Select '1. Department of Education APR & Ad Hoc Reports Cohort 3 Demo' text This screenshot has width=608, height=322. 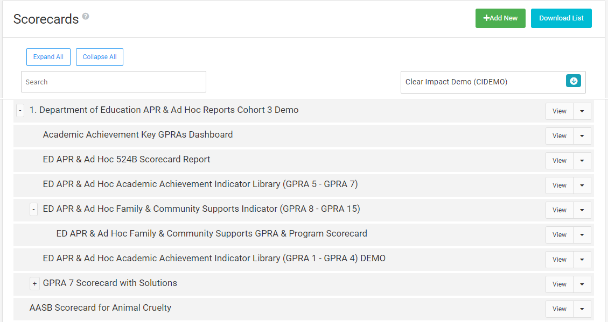tap(164, 110)
